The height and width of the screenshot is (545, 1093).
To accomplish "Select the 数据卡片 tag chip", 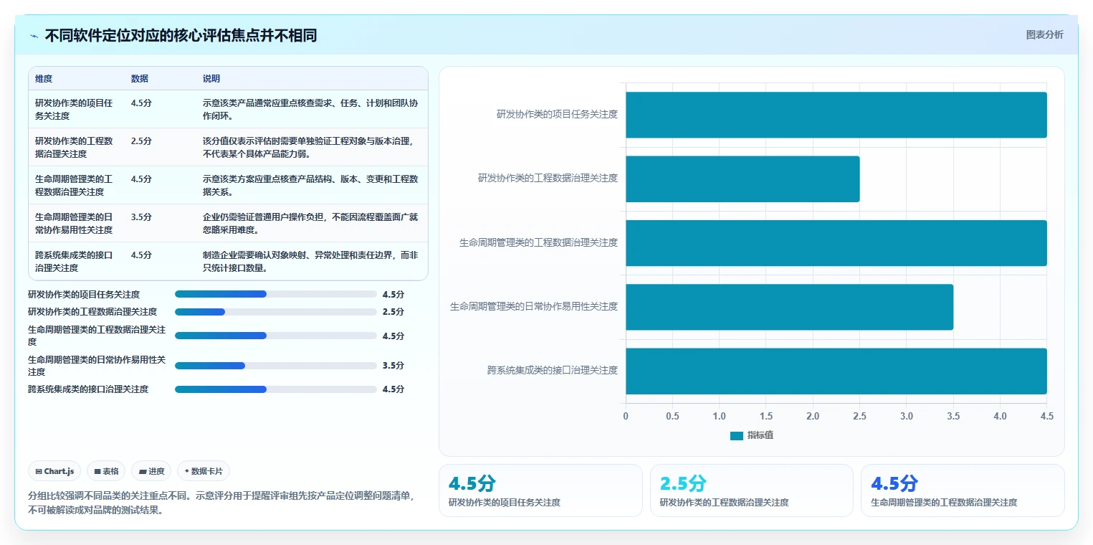I will pyautogui.click(x=204, y=471).
